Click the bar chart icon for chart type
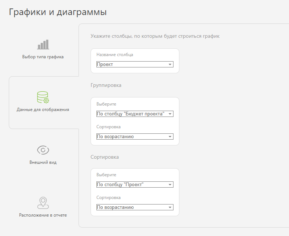Screen dimensions: 289x236 (43, 44)
